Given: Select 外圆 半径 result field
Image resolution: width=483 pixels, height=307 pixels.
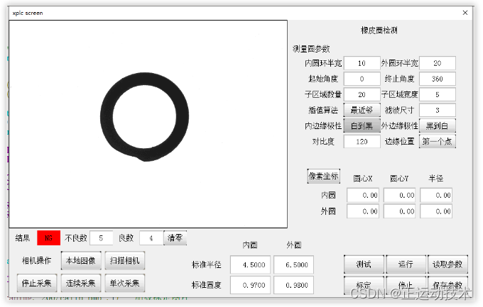Looking at the screenshot, I should pos(436,211).
